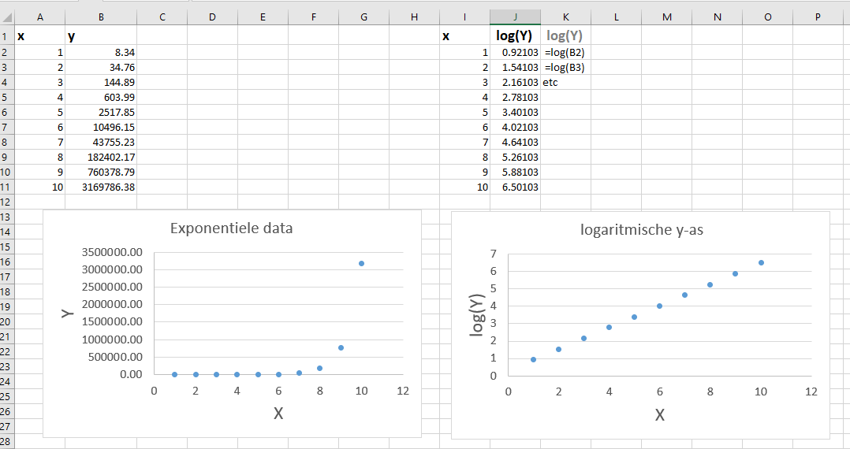Select column B header

(101, 17)
